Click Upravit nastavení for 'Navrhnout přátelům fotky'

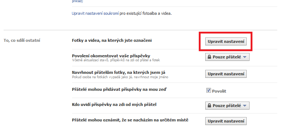[226, 74]
